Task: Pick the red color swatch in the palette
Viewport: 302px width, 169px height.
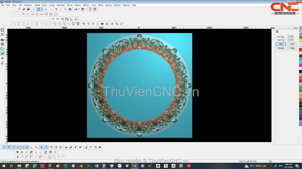Action: (x=300, y=50)
